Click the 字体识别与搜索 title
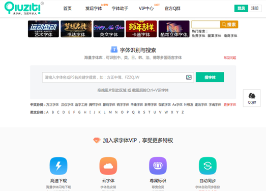This screenshot has width=266, height=191. point(138,50)
